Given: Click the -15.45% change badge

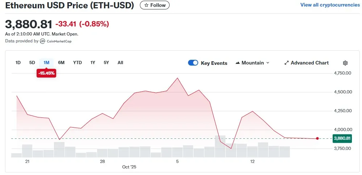Looking at the screenshot, I should [x=46, y=73].
